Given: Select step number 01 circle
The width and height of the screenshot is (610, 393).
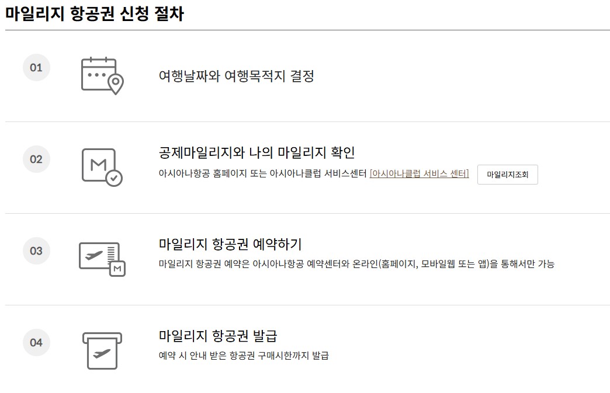Looking at the screenshot, I should (x=36, y=68).
